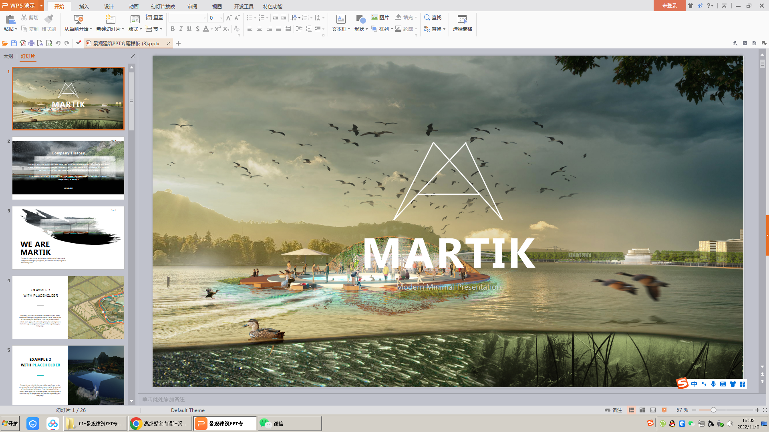Screen dimensions: 769x432
Task: Align text right
Action: pos(269,29)
